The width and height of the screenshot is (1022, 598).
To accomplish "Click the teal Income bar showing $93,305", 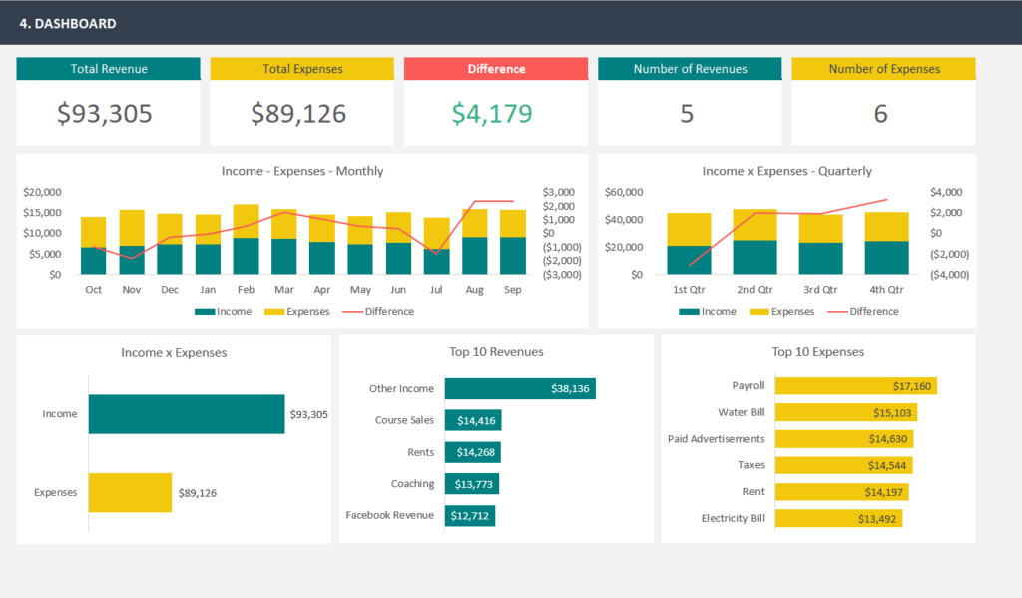I will point(186,413).
